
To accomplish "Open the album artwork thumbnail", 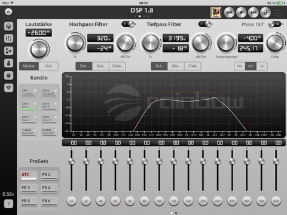I will coord(216,13).
